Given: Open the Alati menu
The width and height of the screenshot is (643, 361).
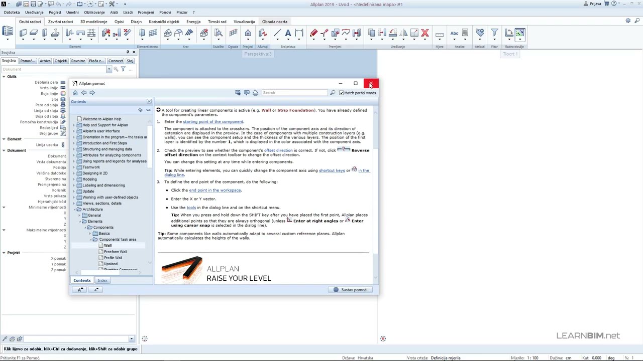Looking at the screenshot, I should coord(114,13).
